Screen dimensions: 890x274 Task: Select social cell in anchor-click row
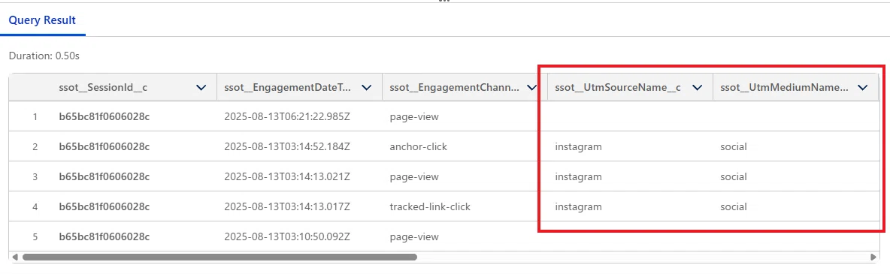tap(734, 146)
